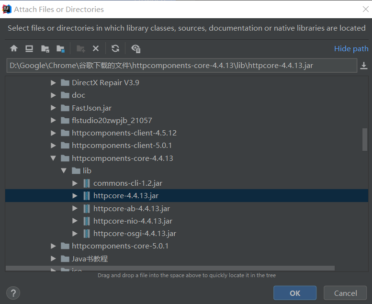
Task: Collapse httpcomponents-core-4.4.13 folder
Action: coord(53,158)
